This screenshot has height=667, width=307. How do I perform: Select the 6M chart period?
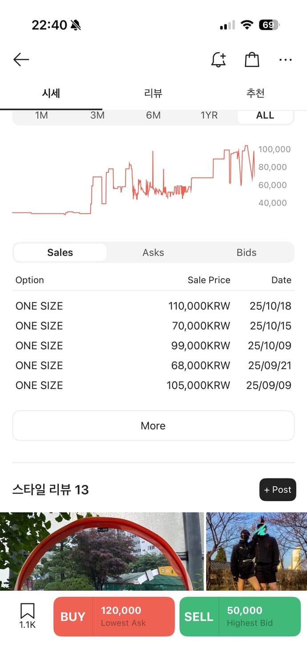tap(153, 116)
